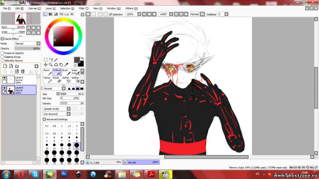Hide Layer3 using its eye icon
The width and height of the screenshot is (319, 179).
(4, 78)
